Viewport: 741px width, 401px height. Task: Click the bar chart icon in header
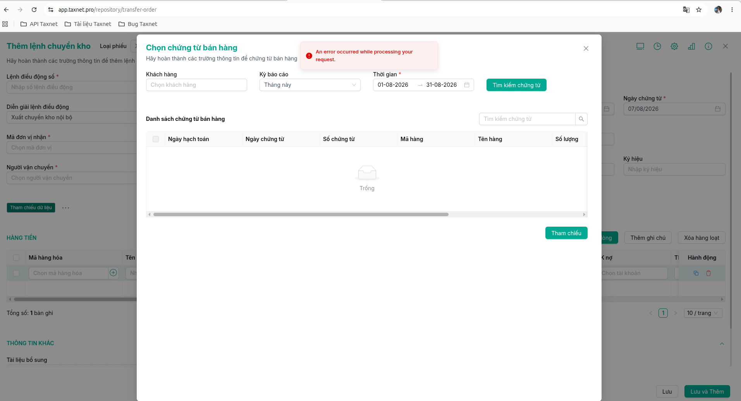[x=691, y=46]
